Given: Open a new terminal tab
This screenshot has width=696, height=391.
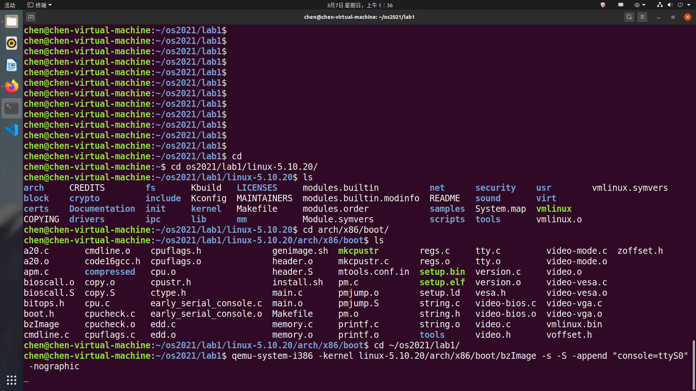Looking at the screenshot, I should pyautogui.click(x=31, y=17).
